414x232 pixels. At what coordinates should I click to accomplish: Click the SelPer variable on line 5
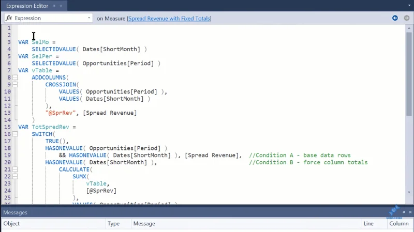tap(42, 56)
